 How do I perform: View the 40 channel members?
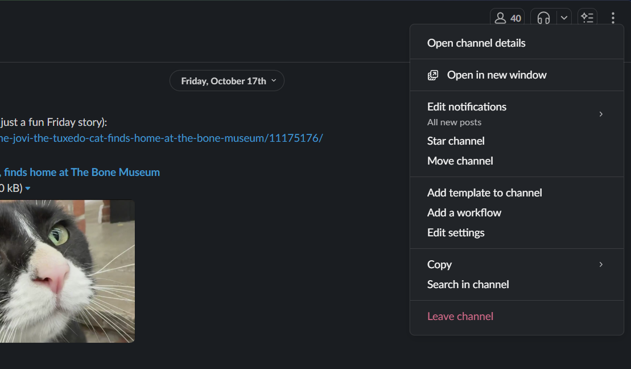508,18
